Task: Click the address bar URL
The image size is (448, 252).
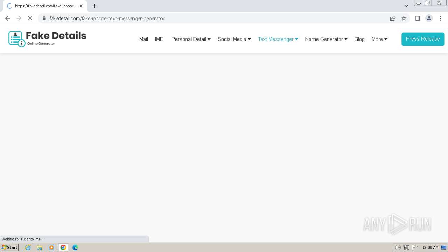Action: 107,19
